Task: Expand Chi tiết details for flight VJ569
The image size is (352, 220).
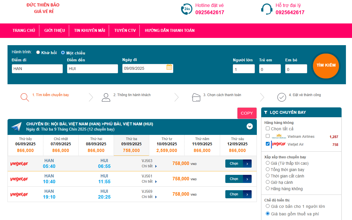Action: click(x=149, y=197)
